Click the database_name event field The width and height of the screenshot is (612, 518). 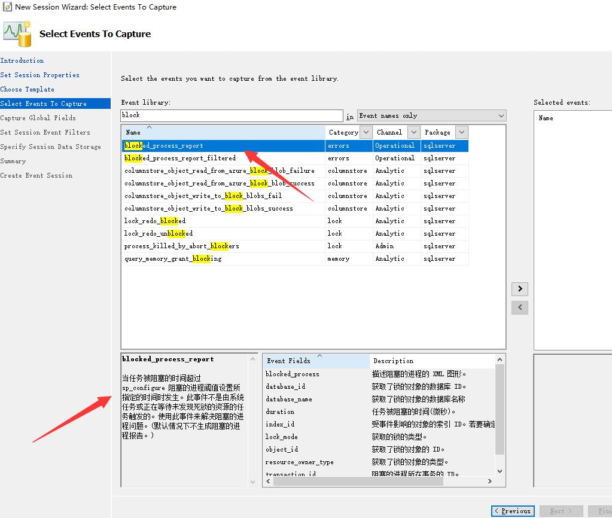point(289,399)
